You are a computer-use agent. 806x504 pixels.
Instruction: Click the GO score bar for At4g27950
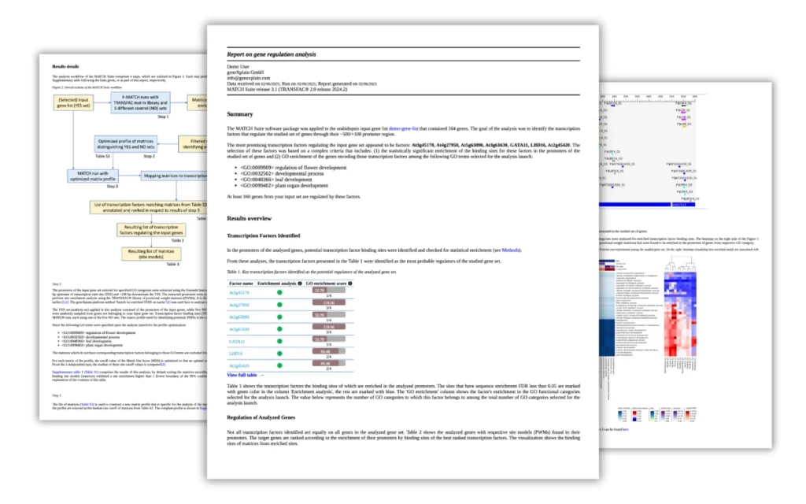[329, 302]
